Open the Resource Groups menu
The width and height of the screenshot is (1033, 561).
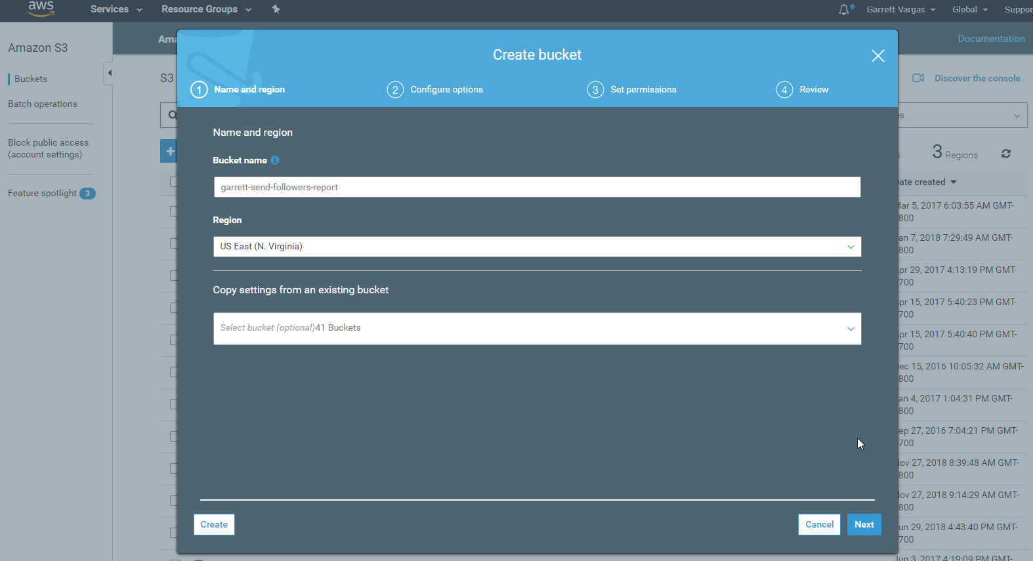pyautogui.click(x=206, y=9)
